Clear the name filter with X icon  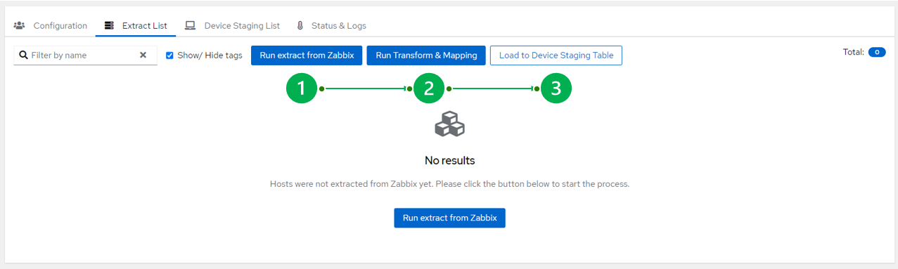tap(143, 55)
